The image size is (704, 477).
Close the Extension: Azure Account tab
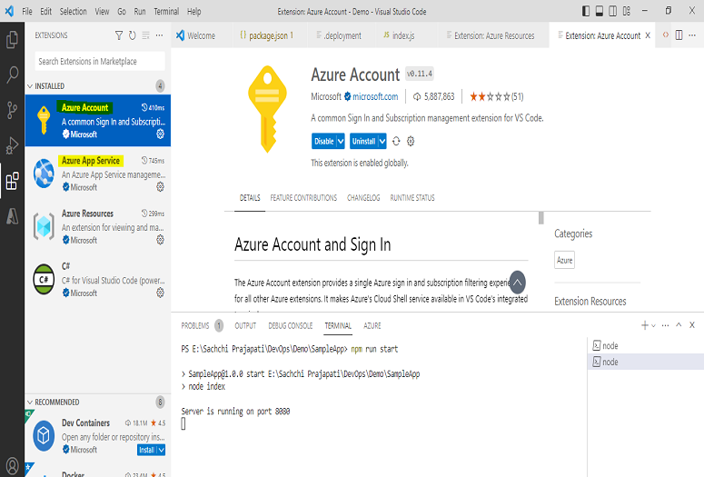[648, 35]
